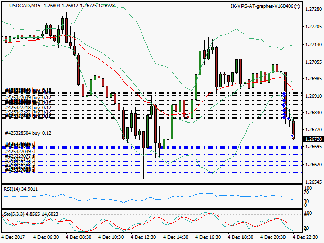Select the current price tag 1.26728
Image resolution: width=324 pixels, height=243 pixels.
(x=313, y=139)
